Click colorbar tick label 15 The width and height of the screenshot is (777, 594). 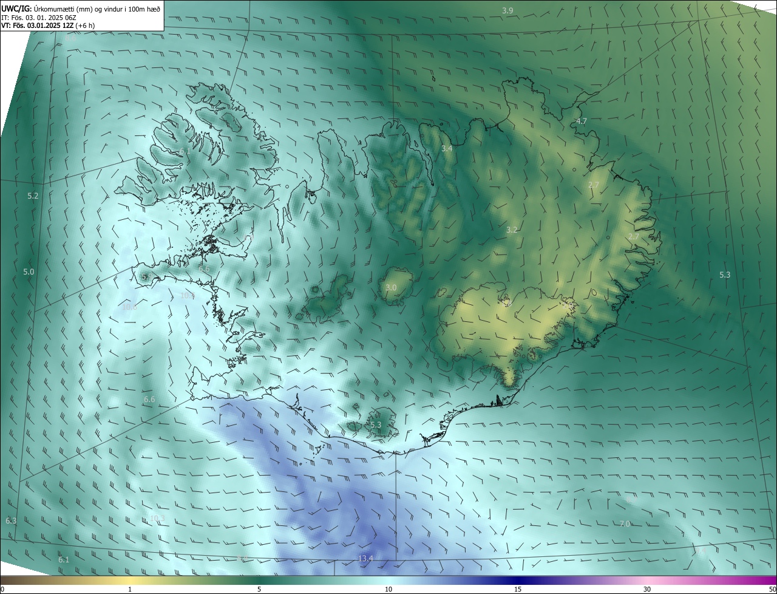pos(518,589)
